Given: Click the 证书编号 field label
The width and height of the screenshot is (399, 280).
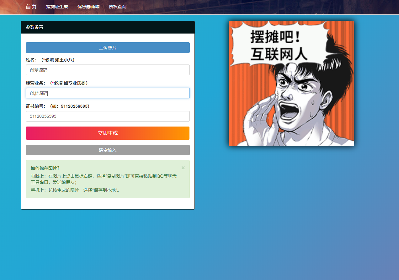Looking at the screenshot, I should 58,106.
